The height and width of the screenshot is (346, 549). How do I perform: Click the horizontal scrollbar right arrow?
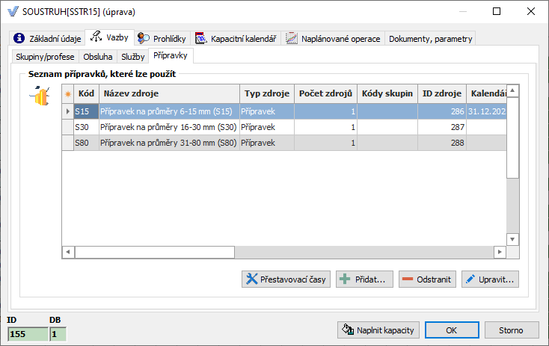coord(500,252)
